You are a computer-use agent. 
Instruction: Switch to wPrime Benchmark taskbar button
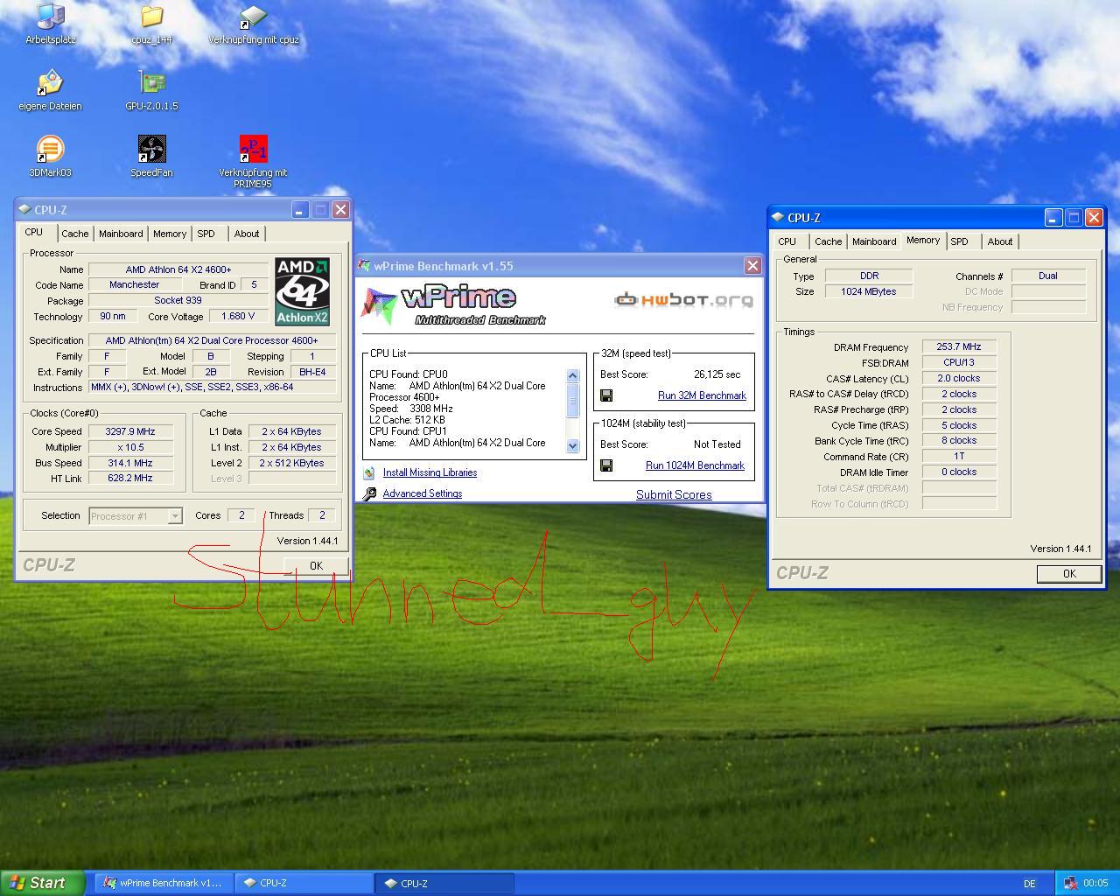[163, 883]
